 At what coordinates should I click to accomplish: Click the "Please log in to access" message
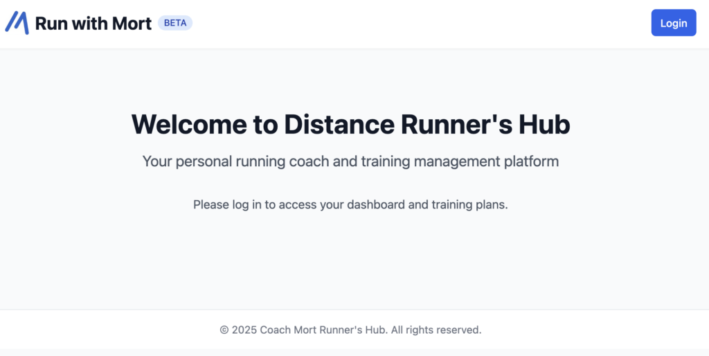coord(350,205)
